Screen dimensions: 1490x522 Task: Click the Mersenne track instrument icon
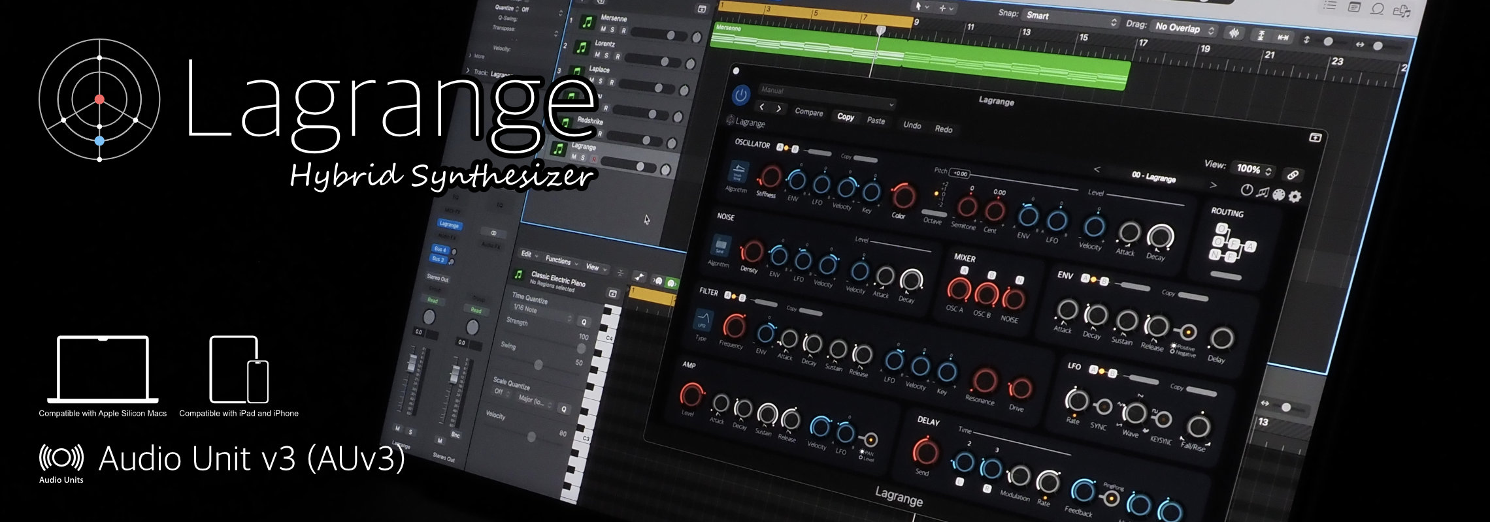pos(587,23)
